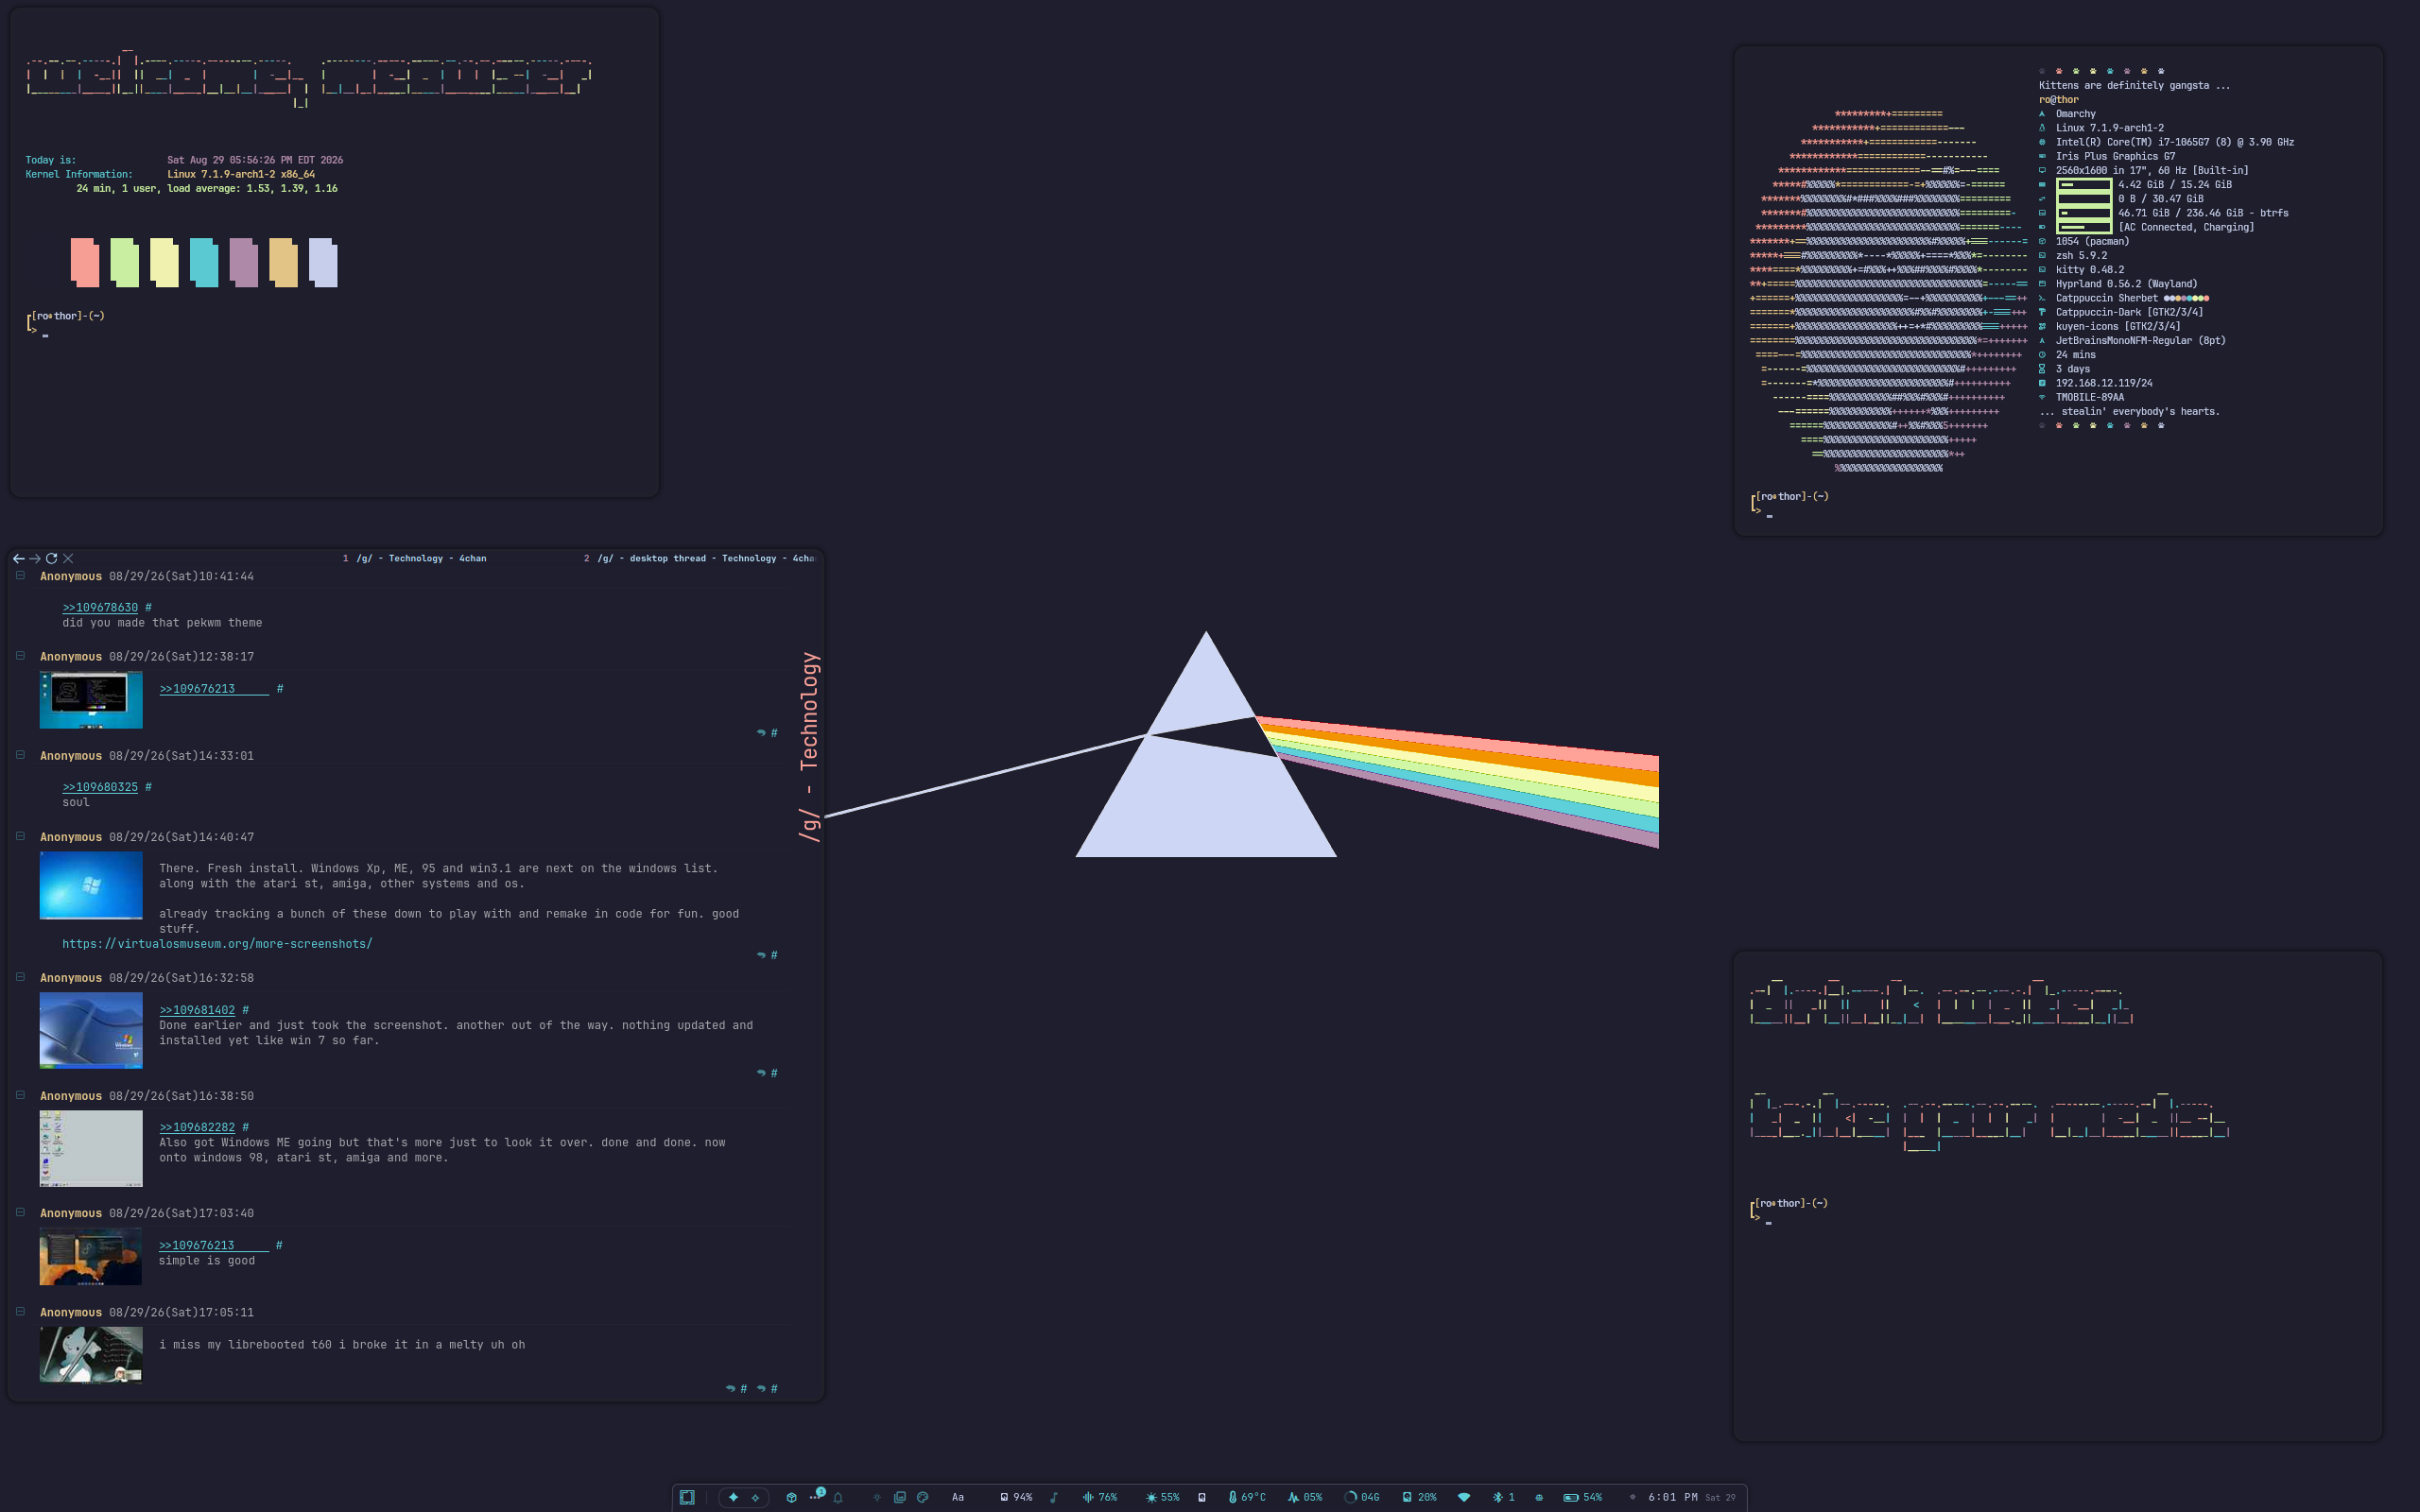Viewport: 2420px width, 1512px height.
Task: Open quote link >>109678630
Action: point(100,607)
